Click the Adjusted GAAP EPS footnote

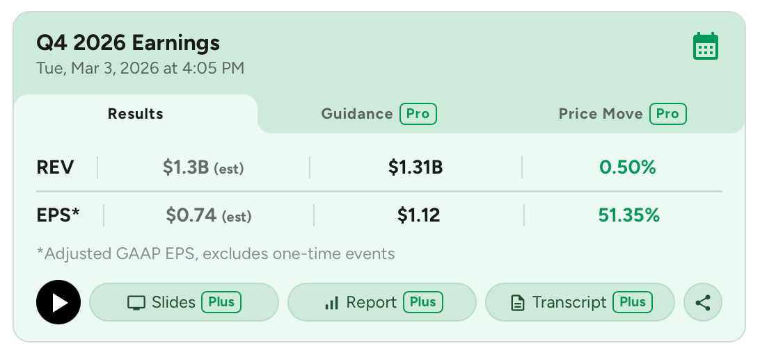click(x=216, y=254)
